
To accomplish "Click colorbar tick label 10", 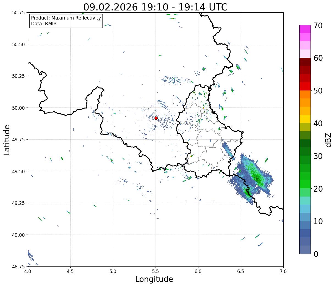I will 318,221.
